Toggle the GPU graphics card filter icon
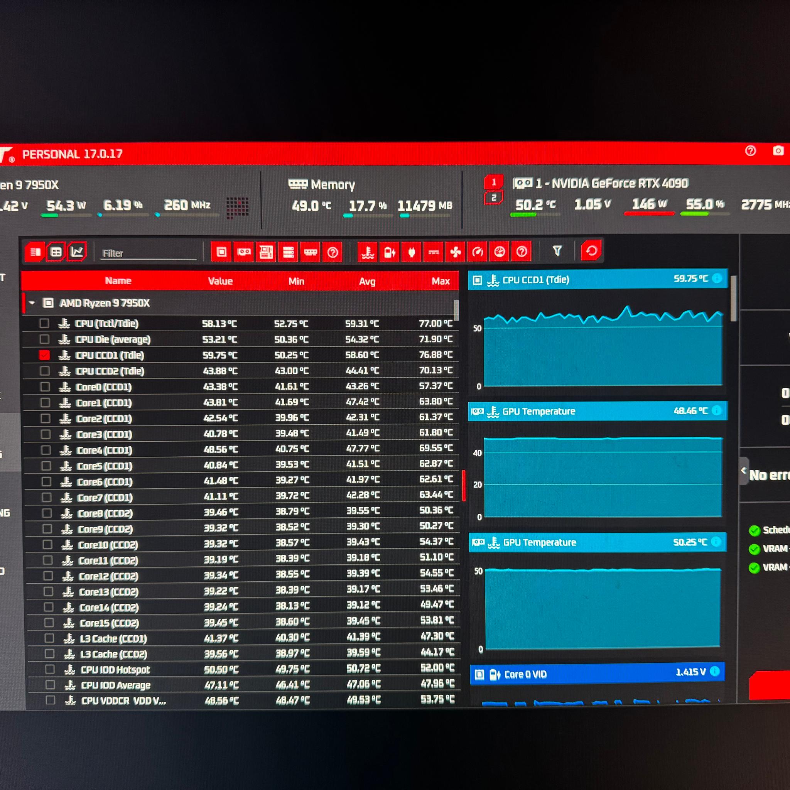Screen dimensions: 790x790 pos(244,252)
